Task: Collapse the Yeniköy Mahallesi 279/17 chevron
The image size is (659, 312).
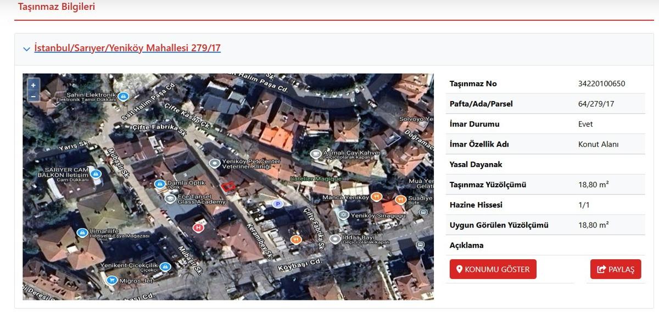Action: tap(26, 49)
